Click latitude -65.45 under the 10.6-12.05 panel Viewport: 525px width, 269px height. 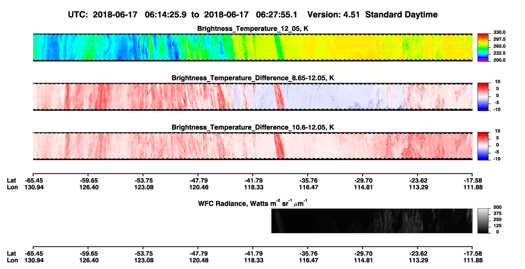[x=34, y=180]
